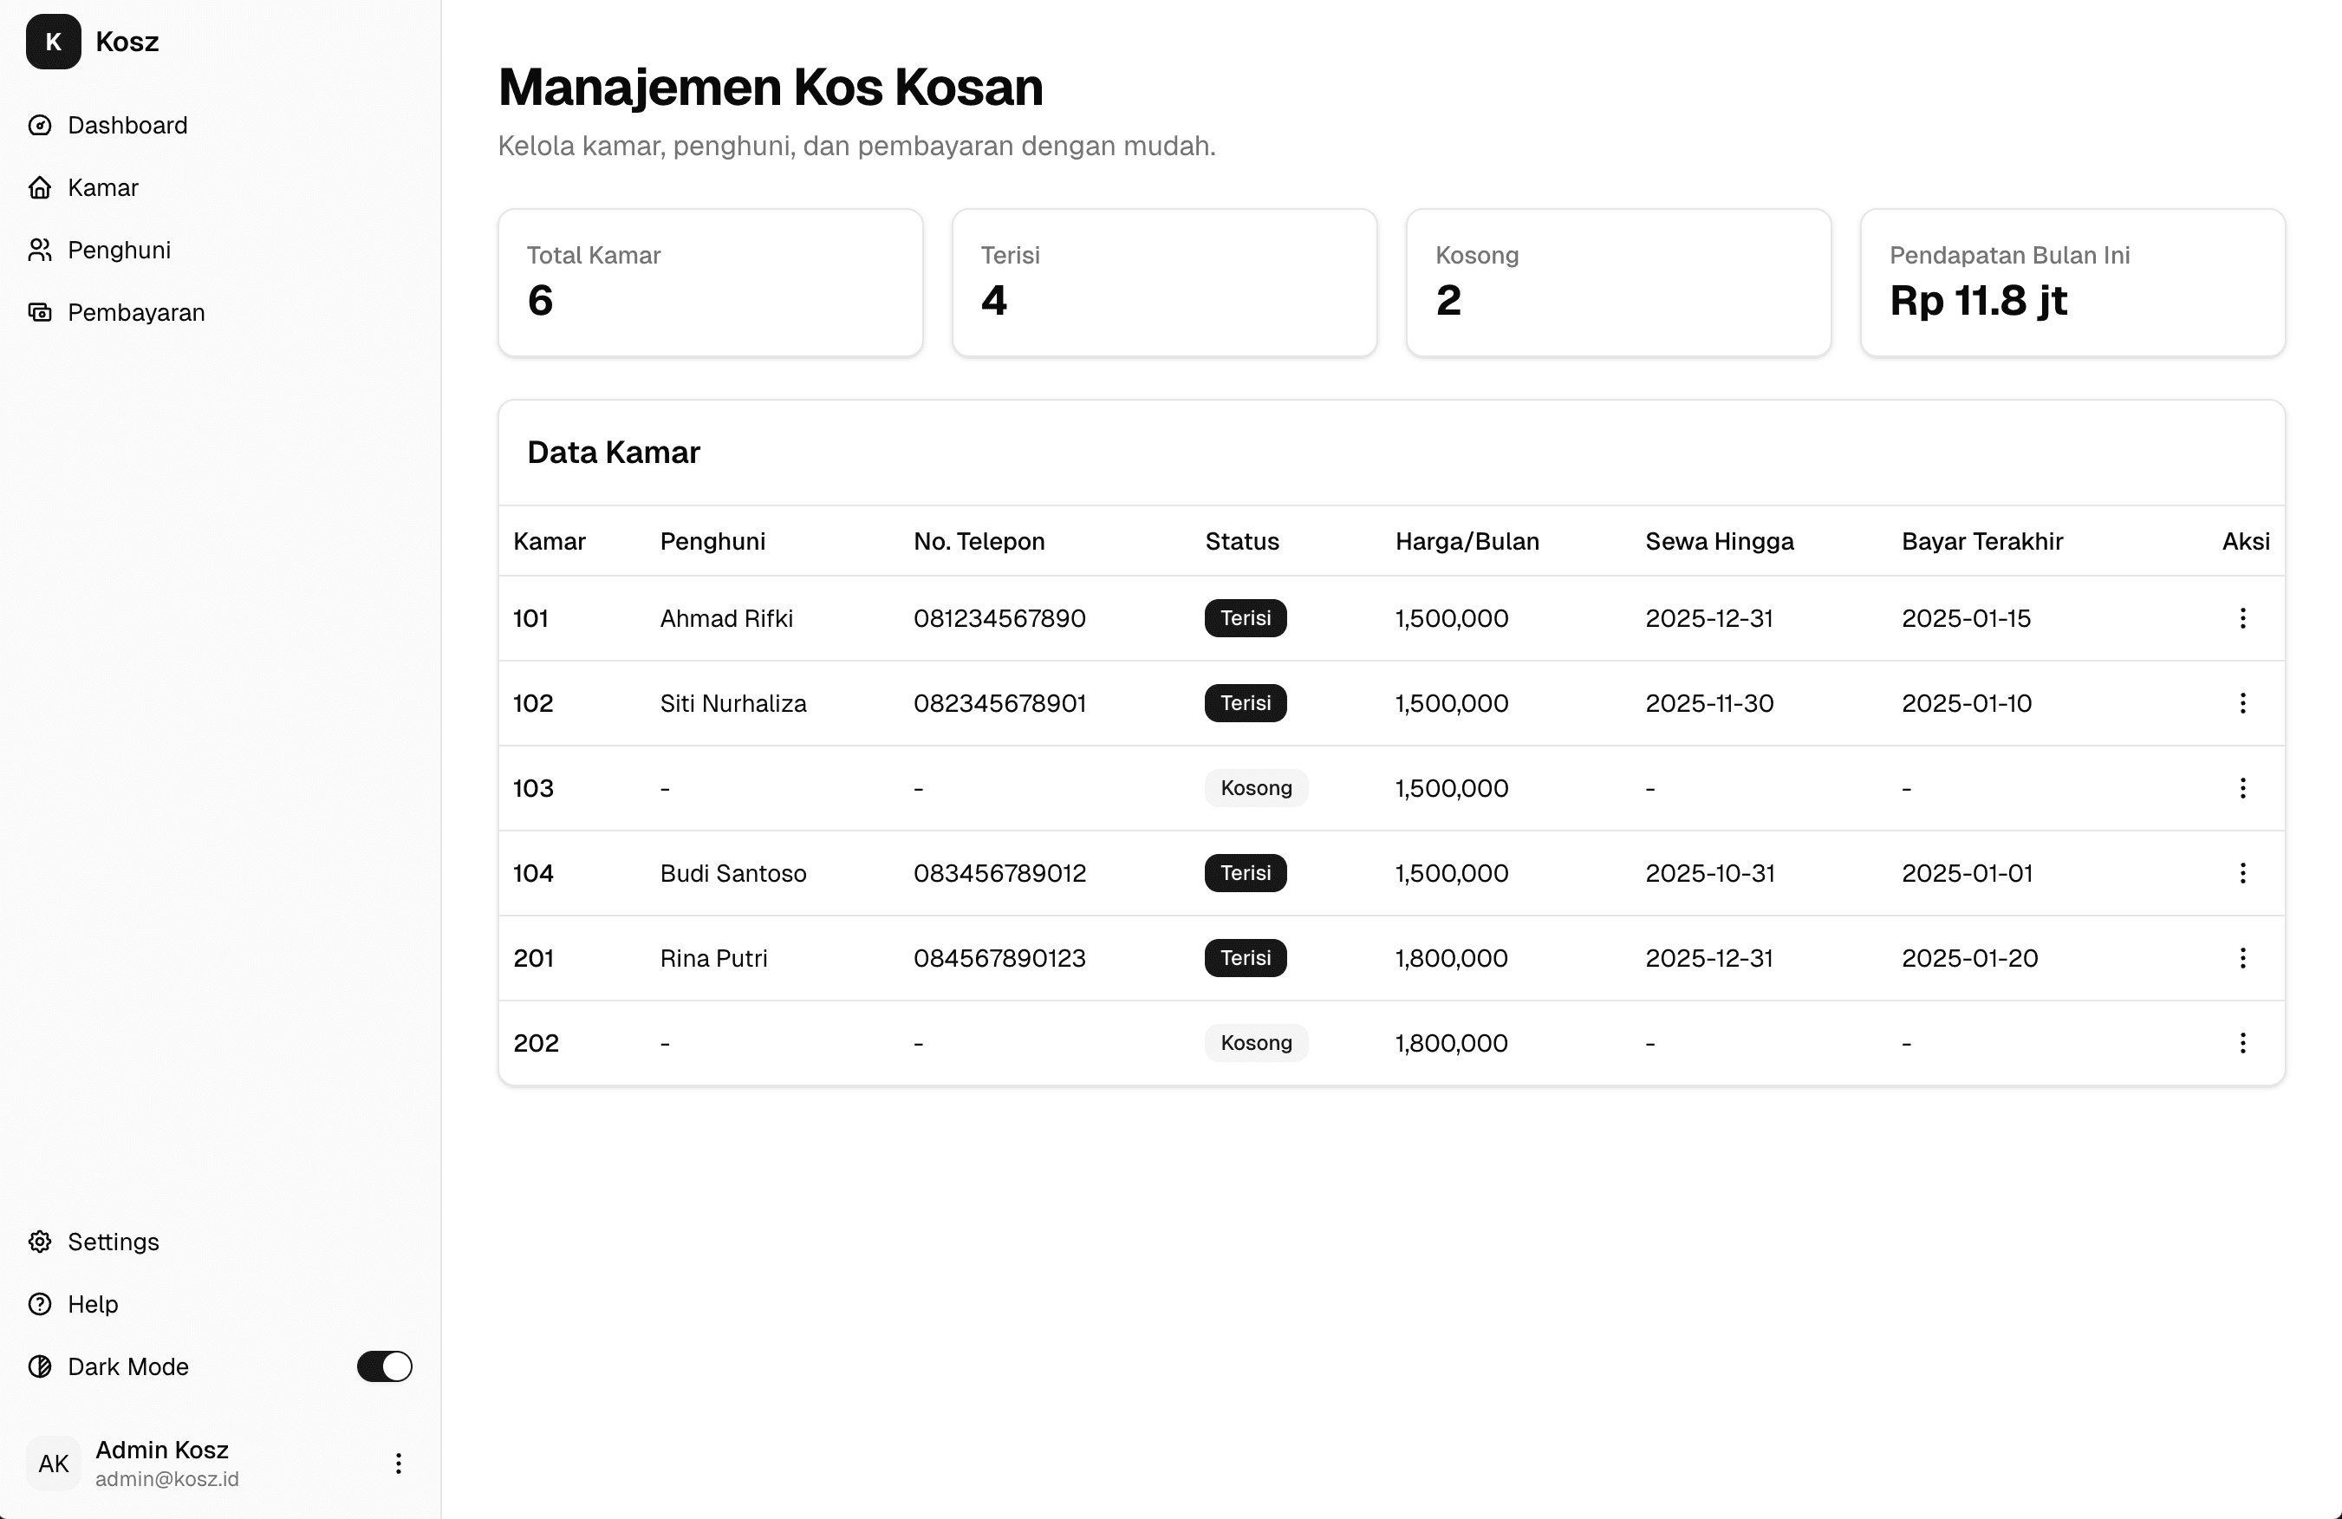Open actions menu for room 103
This screenshot has height=1519, width=2342.
click(x=2242, y=787)
